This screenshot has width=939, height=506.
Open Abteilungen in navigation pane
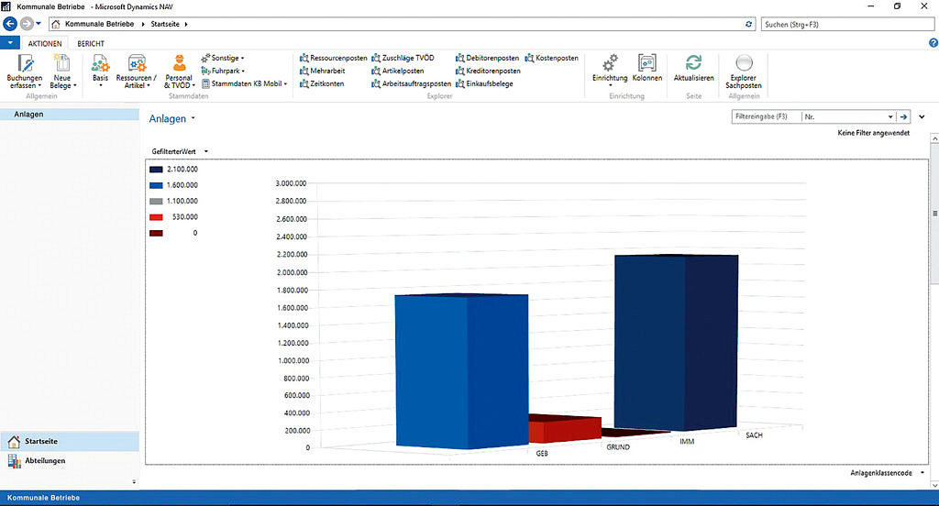click(46, 460)
